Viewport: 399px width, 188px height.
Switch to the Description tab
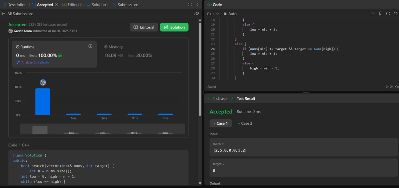[x=14, y=5]
